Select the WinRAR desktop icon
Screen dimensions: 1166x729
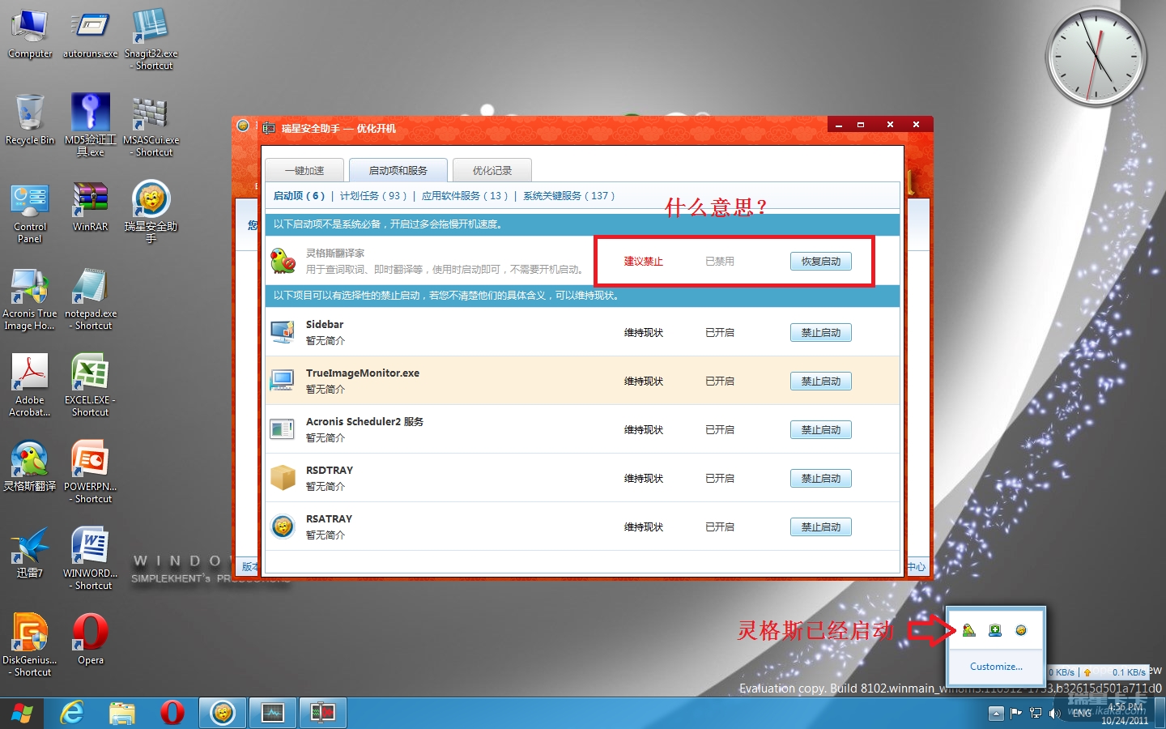point(90,207)
